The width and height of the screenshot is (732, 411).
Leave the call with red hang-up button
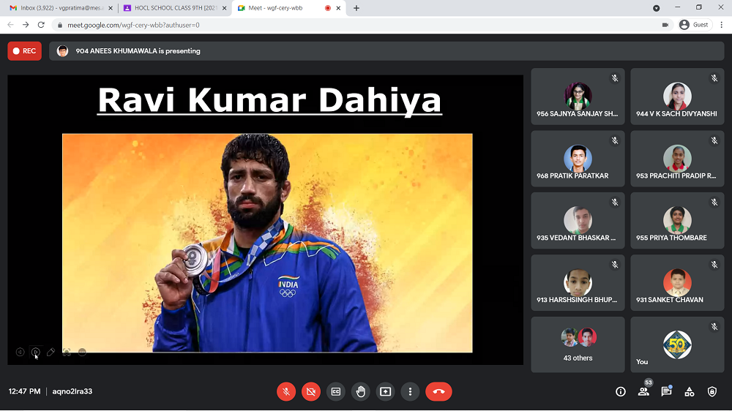coord(438,391)
